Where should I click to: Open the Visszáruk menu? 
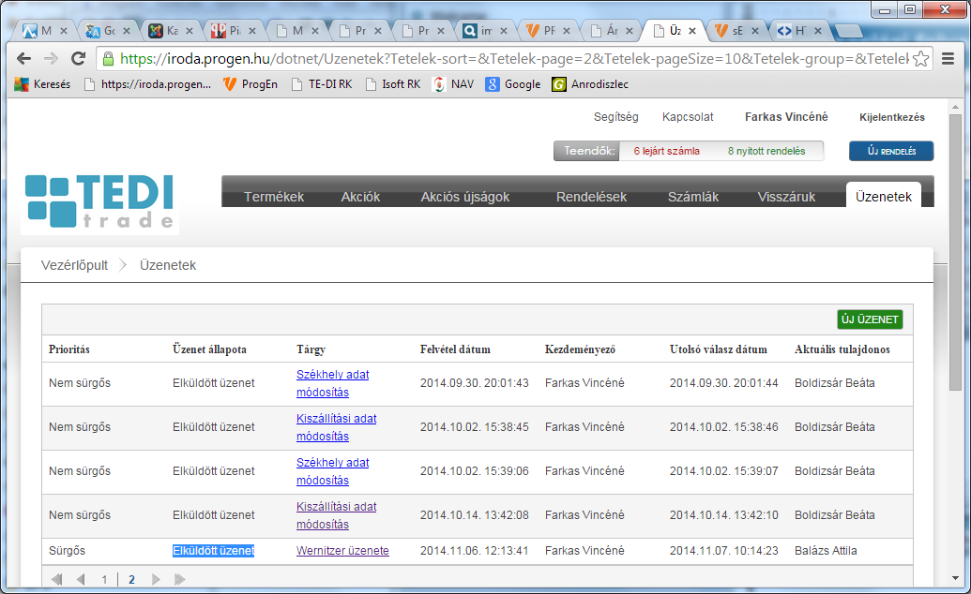point(786,197)
